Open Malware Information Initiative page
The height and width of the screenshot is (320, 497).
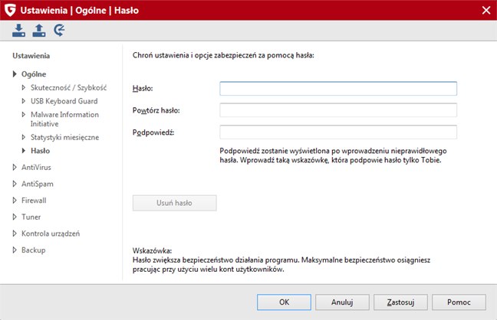pyautogui.click(x=64, y=119)
